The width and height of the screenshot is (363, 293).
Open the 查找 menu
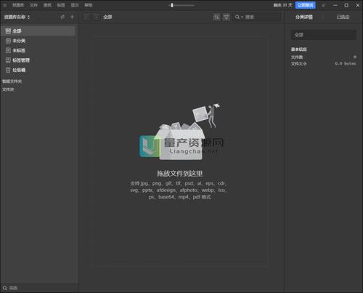click(x=47, y=5)
